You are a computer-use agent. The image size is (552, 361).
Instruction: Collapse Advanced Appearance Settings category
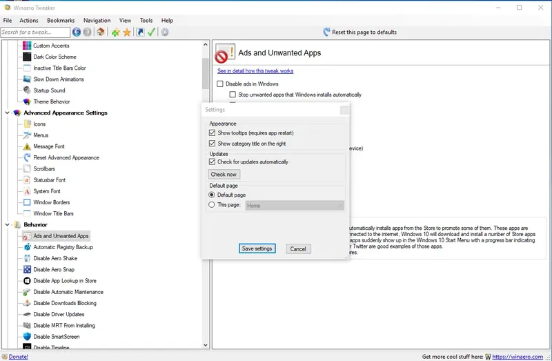coord(7,113)
